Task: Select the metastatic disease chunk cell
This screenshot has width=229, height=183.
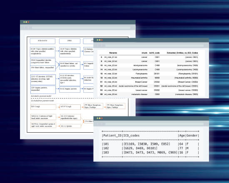Action: click(x=139, y=94)
